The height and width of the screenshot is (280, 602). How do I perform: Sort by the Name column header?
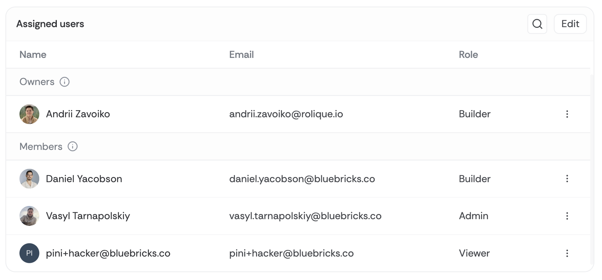[x=33, y=55]
